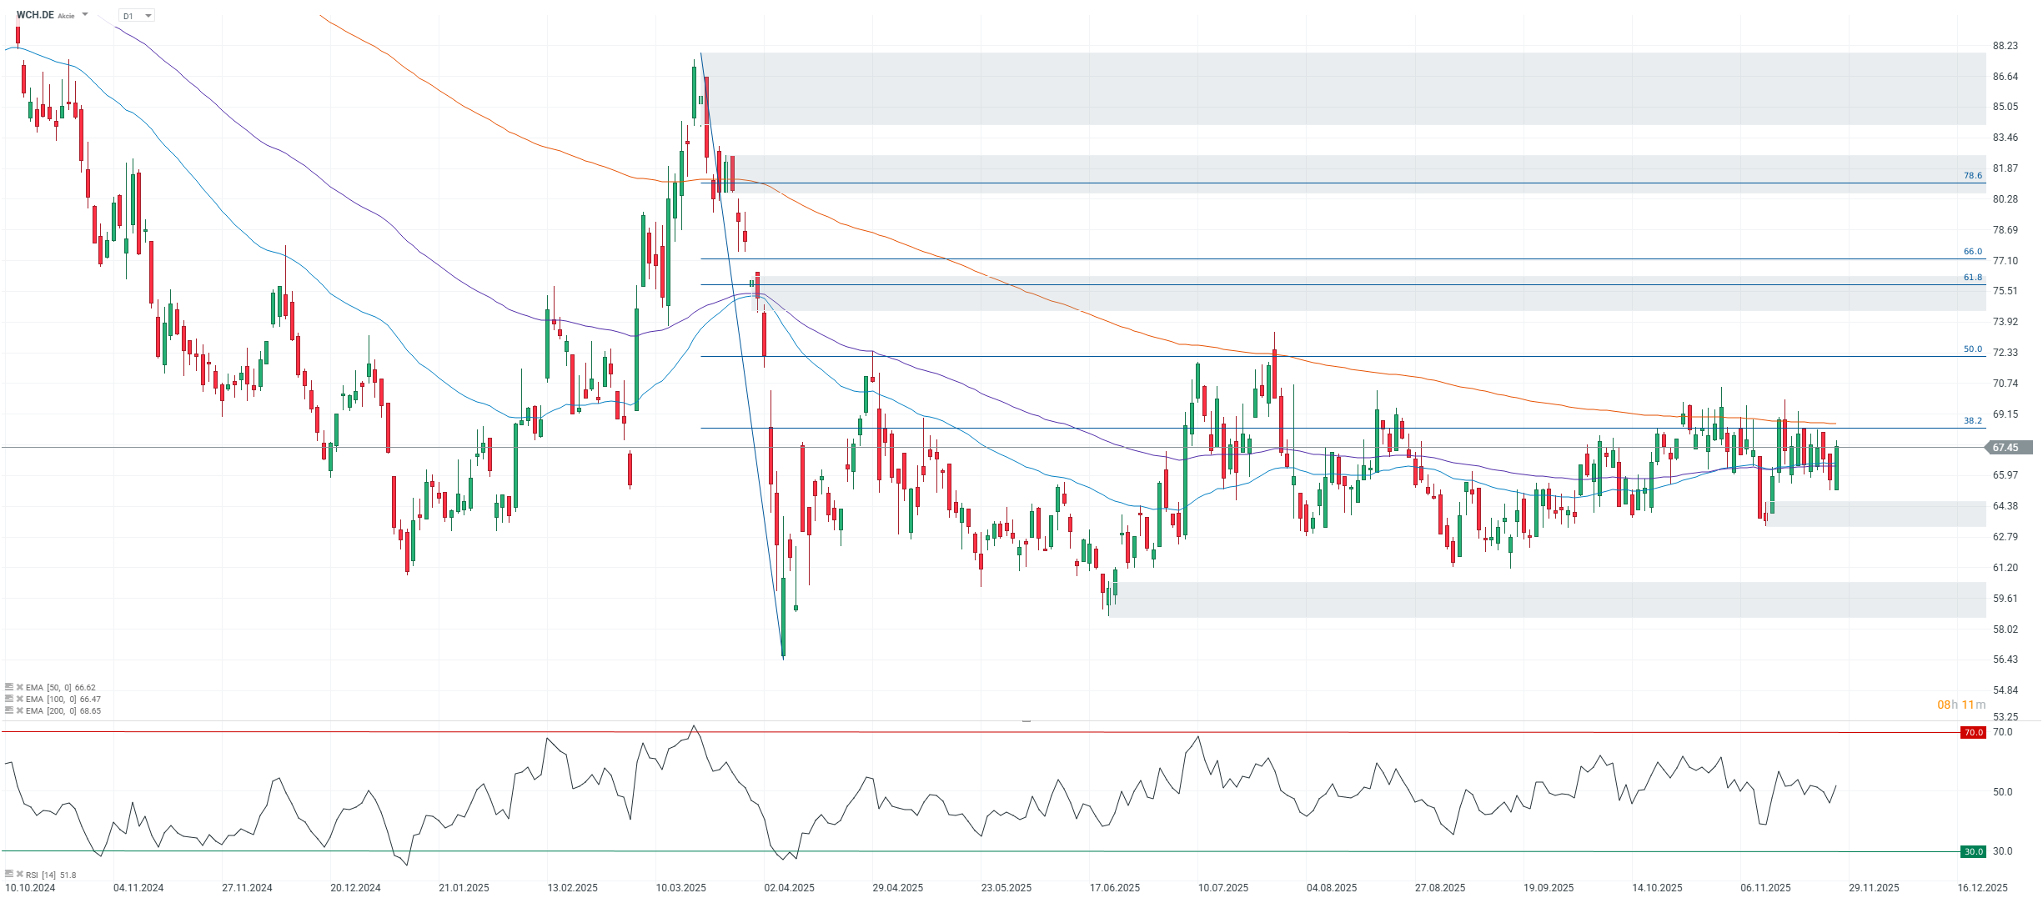Image resolution: width=2043 pixels, height=903 pixels.
Task: Click the 38.2 Fibonacci level label
Action: 1972,421
